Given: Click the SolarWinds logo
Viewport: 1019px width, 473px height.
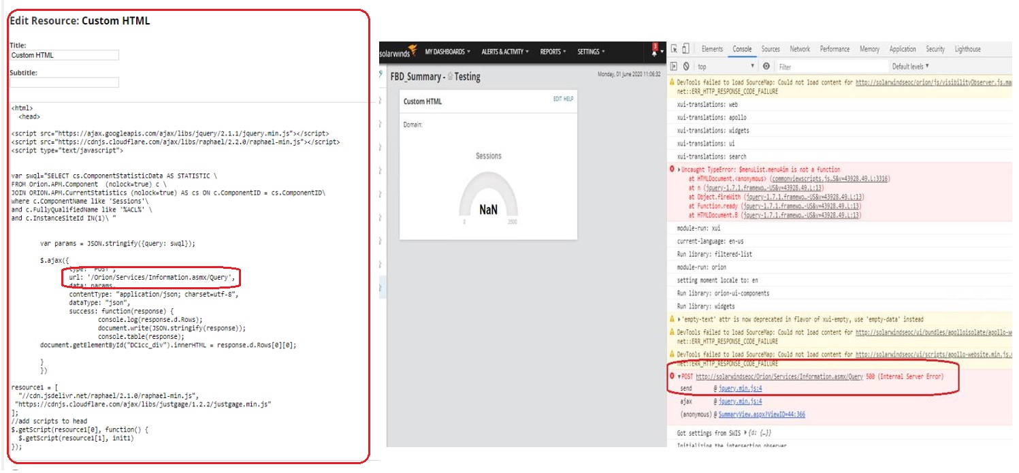Looking at the screenshot, I should pos(397,52).
